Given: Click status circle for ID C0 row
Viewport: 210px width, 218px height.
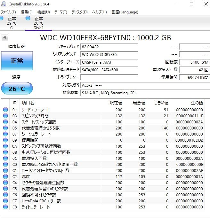Looking at the screenshot, I should point(5,164).
